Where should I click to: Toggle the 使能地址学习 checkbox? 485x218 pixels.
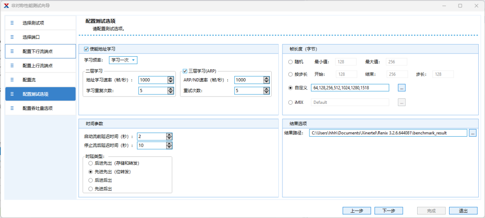(x=87, y=49)
